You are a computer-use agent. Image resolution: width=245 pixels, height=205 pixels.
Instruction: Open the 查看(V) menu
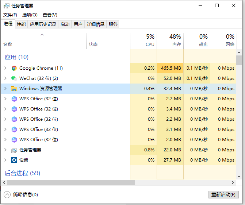point(50,15)
